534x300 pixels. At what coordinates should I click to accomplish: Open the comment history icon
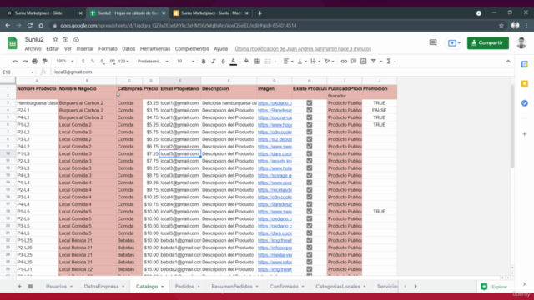[433, 42]
